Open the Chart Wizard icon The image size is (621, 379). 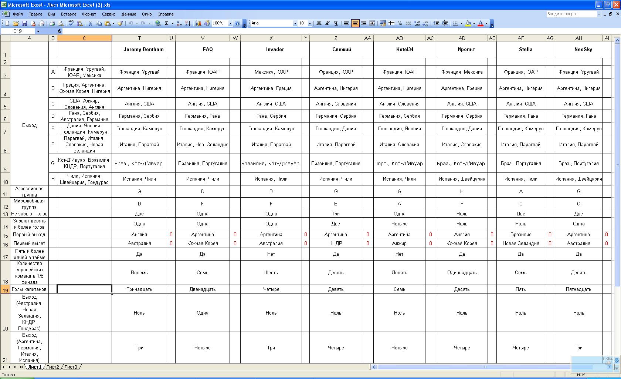[198, 23]
